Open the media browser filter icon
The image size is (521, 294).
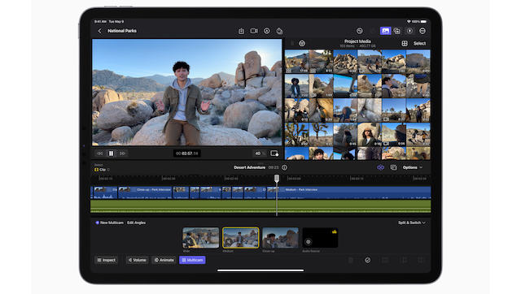(302, 43)
